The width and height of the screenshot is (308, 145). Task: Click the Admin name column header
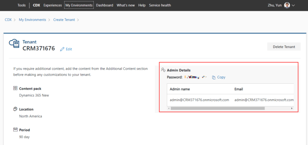tap(180, 89)
